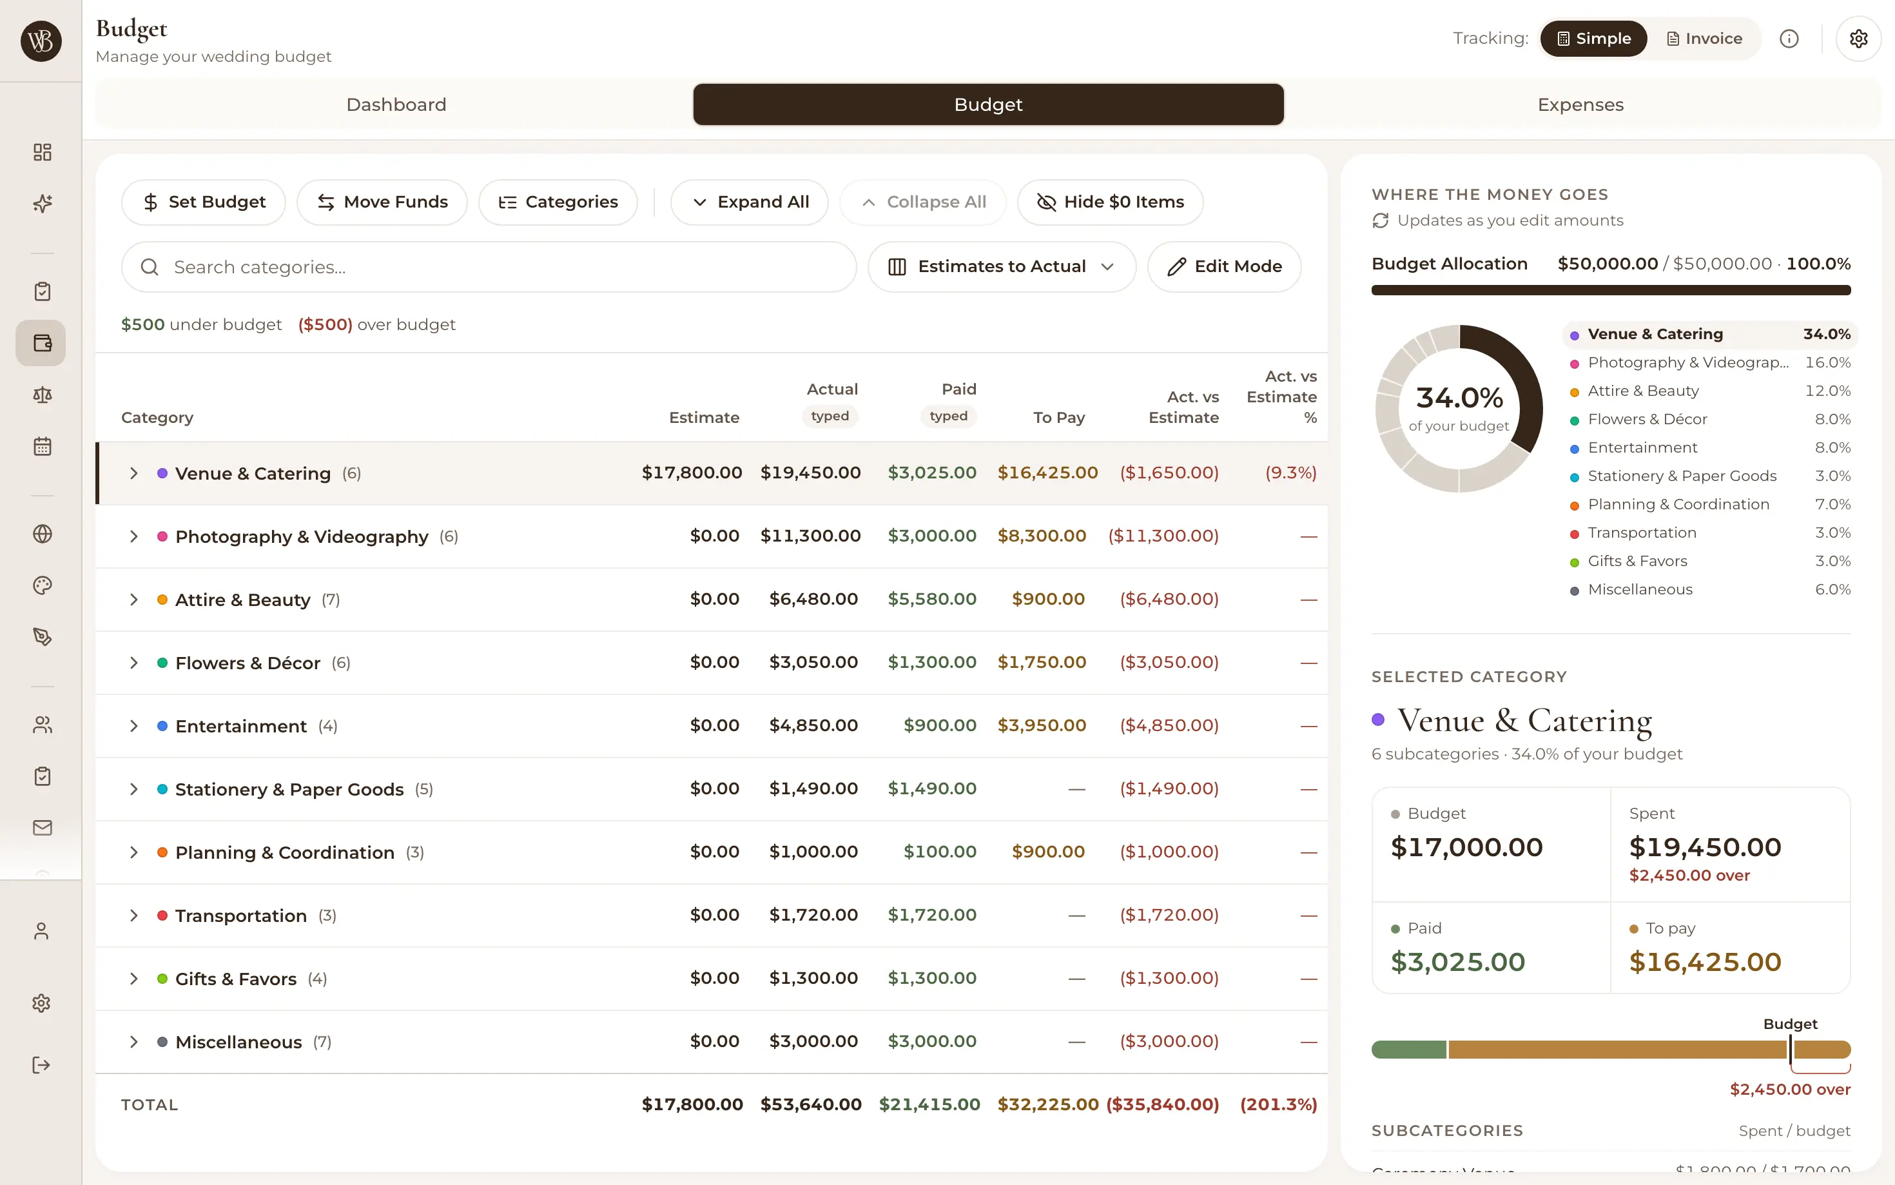Click the WB logo in sidebar

(x=41, y=41)
